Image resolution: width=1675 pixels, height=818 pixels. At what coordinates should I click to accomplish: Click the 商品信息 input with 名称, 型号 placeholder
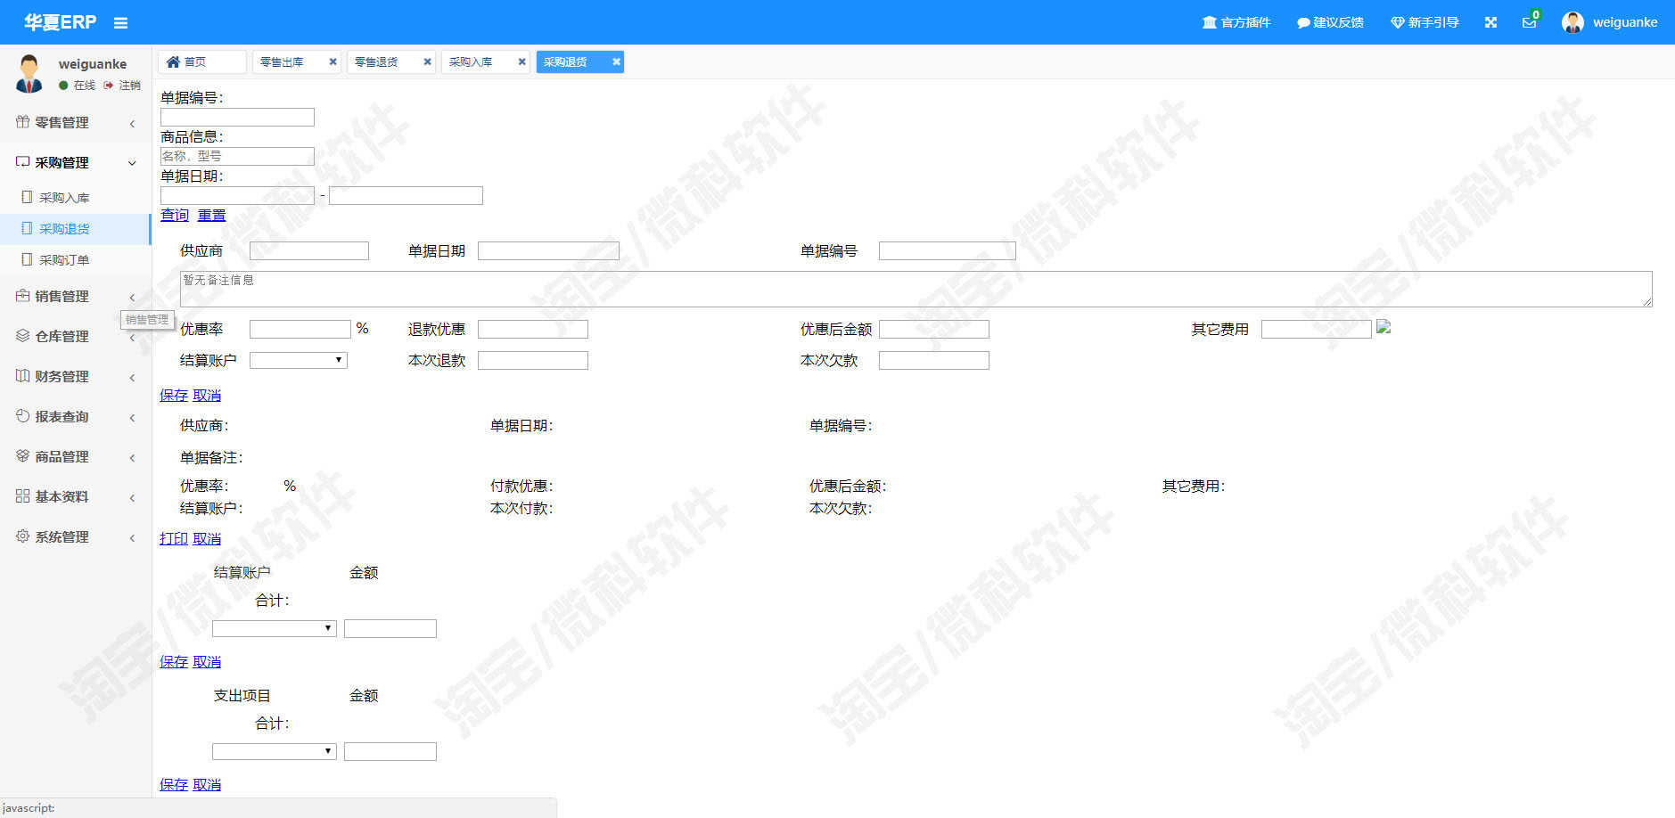237,156
